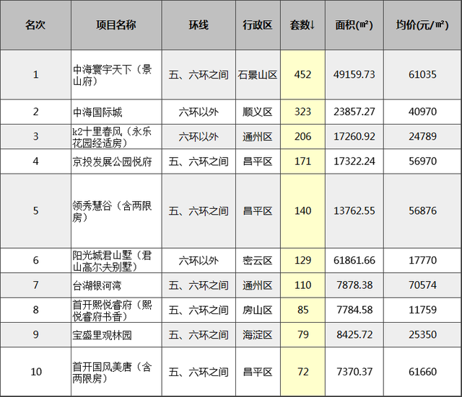
Task: Click units value 171
Action: click(302, 161)
